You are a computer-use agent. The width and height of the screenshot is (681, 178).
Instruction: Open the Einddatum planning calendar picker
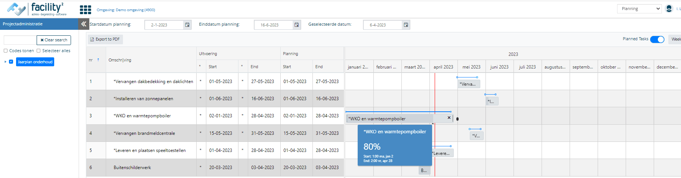pos(296,25)
